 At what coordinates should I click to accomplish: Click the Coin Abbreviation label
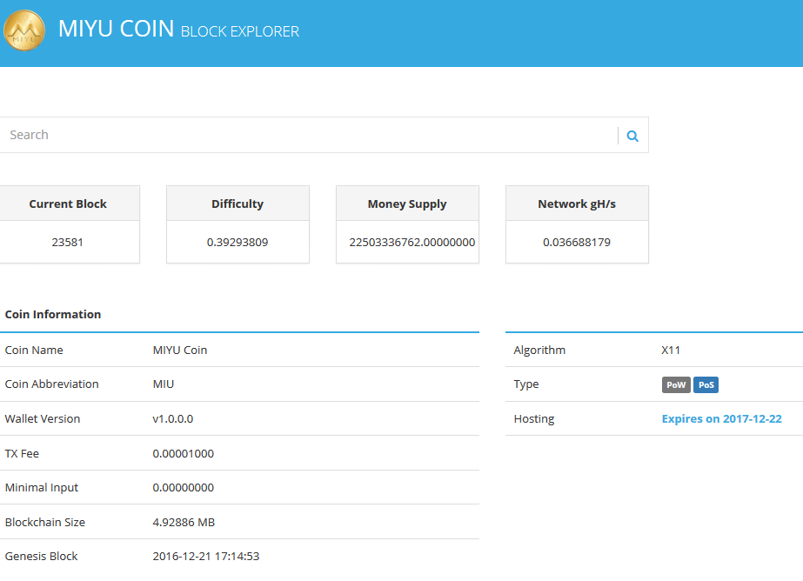[x=51, y=384]
